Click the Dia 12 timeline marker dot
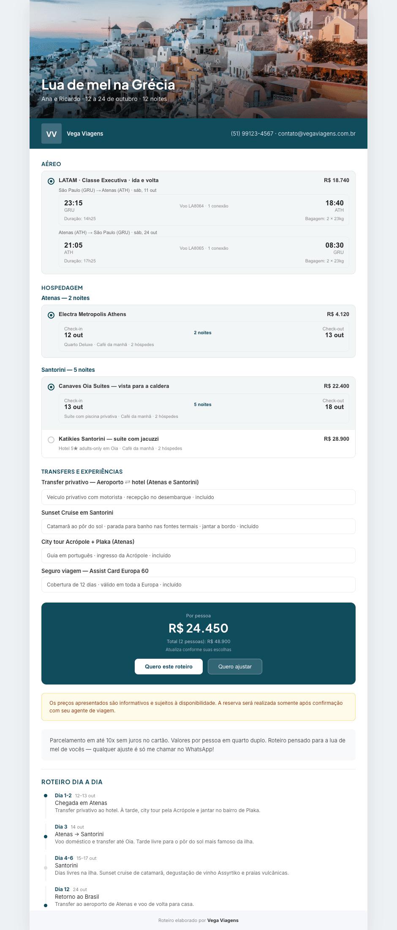 tap(46, 905)
